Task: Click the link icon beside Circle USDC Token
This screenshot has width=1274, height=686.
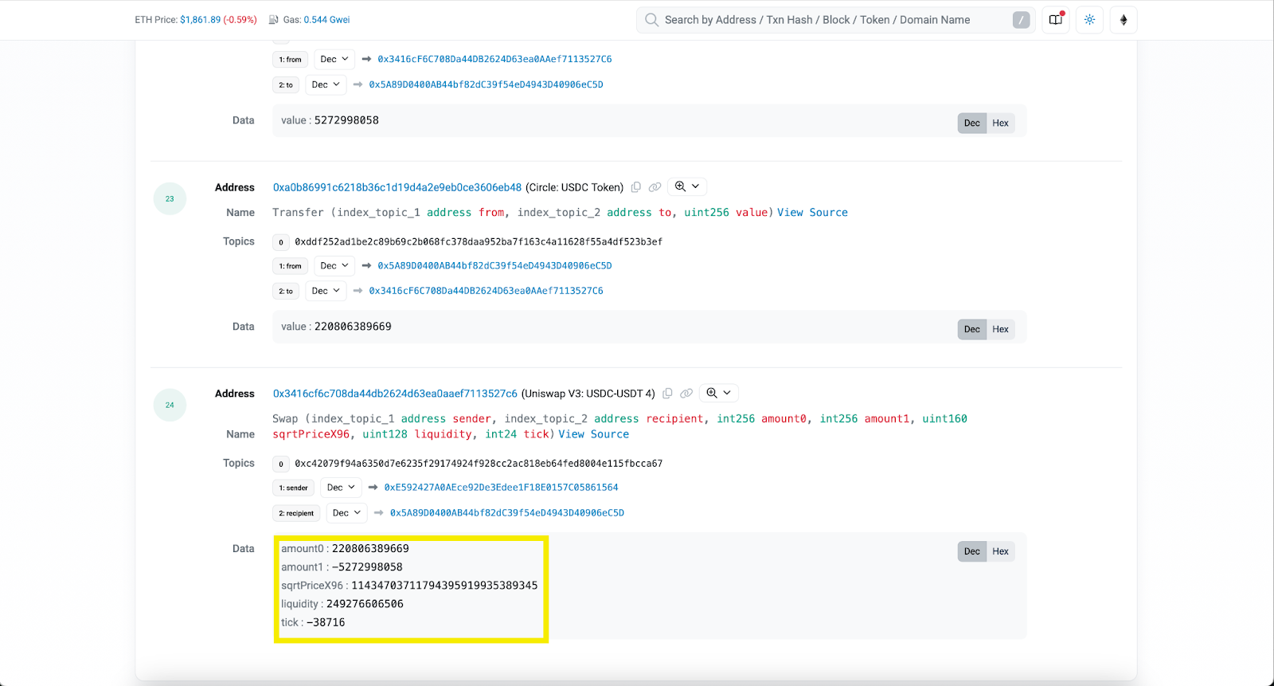Action: [655, 187]
